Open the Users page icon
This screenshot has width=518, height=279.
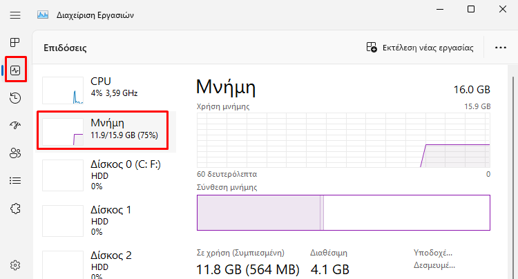click(15, 153)
